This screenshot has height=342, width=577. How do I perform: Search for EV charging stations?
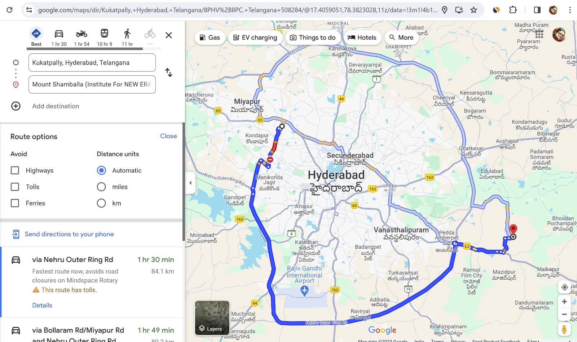click(x=255, y=37)
